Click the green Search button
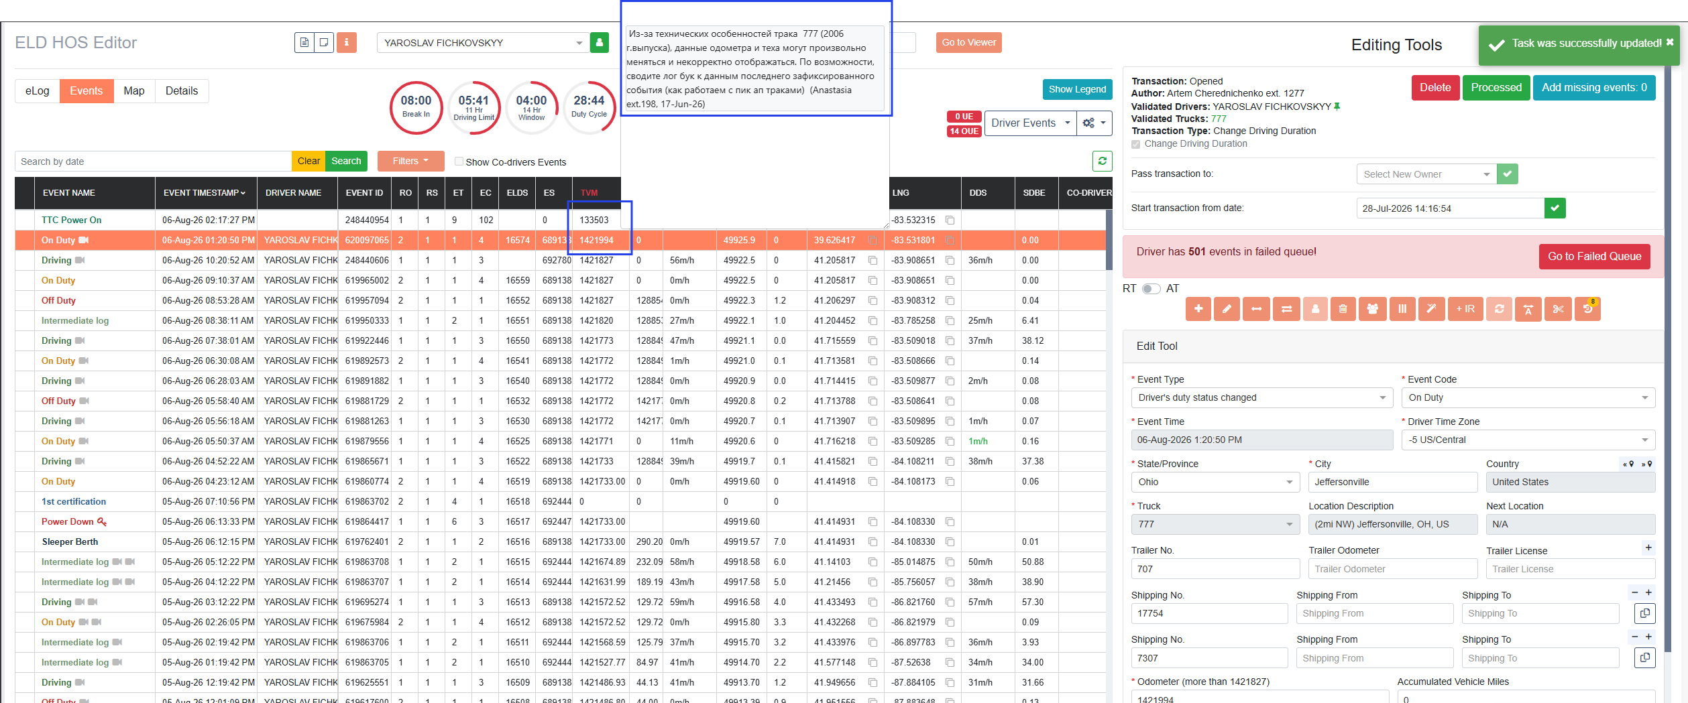The width and height of the screenshot is (1688, 703). click(x=346, y=161)
